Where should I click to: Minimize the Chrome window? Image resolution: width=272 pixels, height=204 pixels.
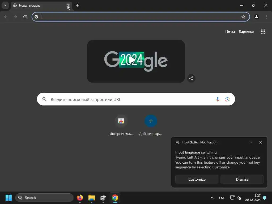(x=241, y=5)
